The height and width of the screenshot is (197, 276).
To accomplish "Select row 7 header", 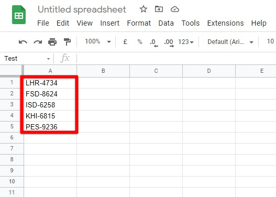I will (x=12, y=149).
